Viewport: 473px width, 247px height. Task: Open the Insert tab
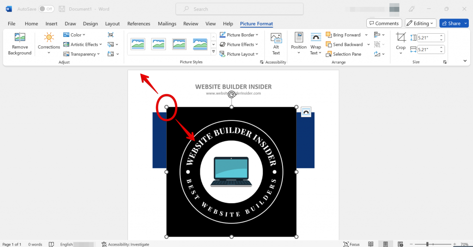click(51, 24)
